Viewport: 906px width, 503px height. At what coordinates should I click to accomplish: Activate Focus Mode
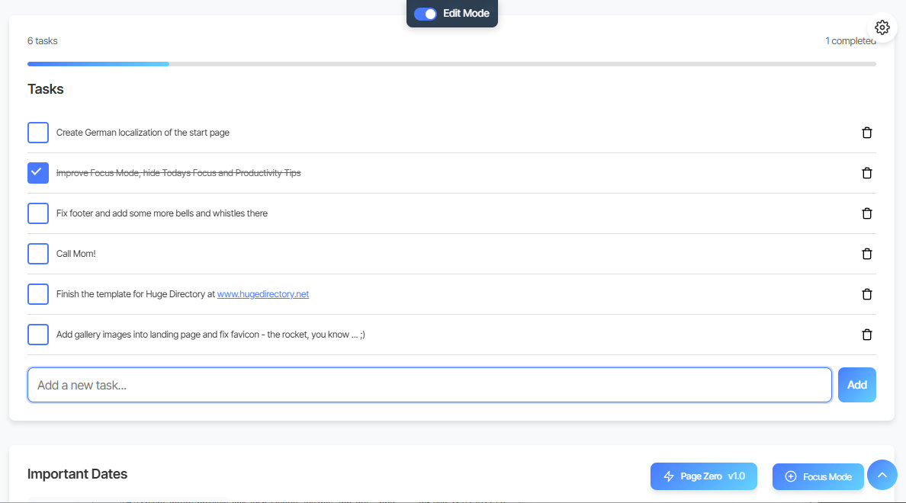818,476
